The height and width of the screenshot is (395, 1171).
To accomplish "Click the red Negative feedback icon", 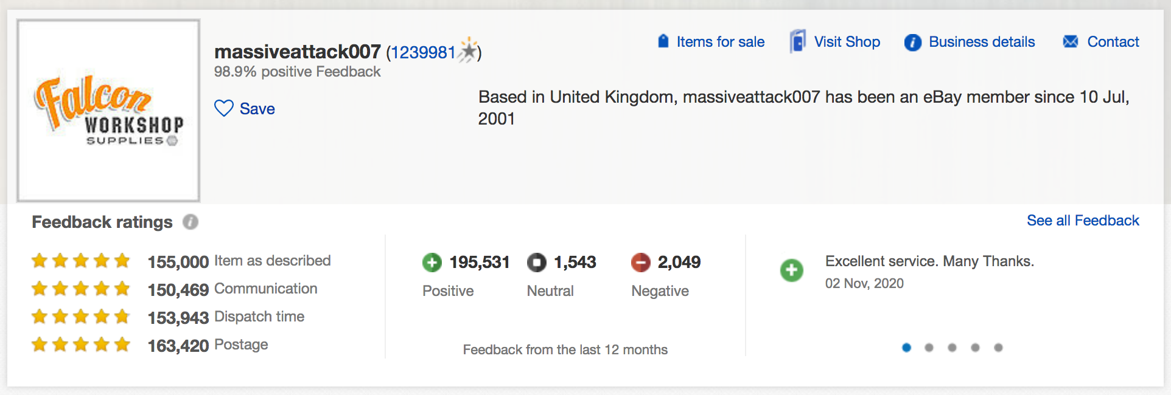I will 641,263.
